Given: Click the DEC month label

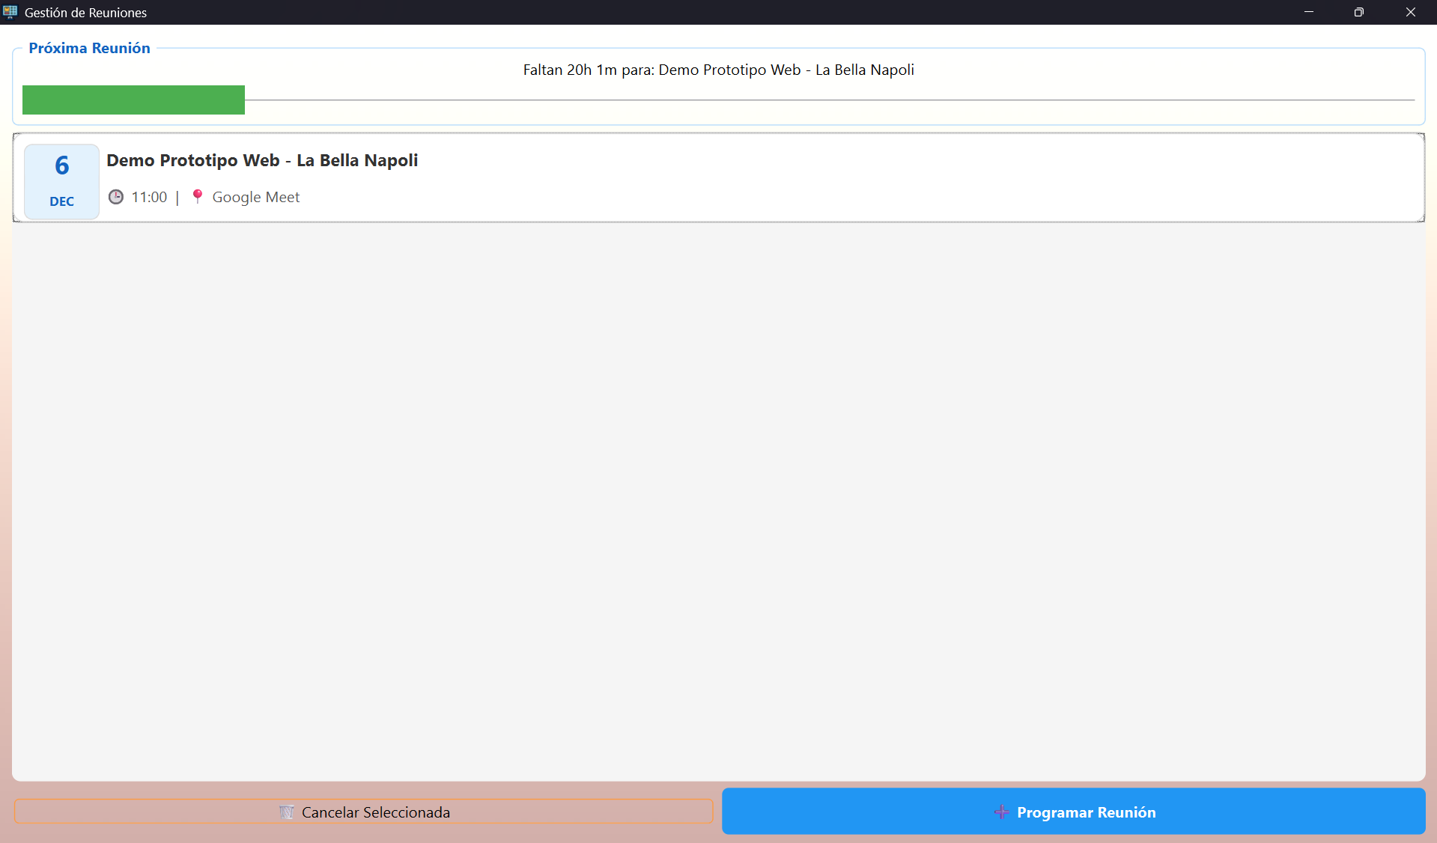Looking at the screenshot, I should (x=62, y=201).
